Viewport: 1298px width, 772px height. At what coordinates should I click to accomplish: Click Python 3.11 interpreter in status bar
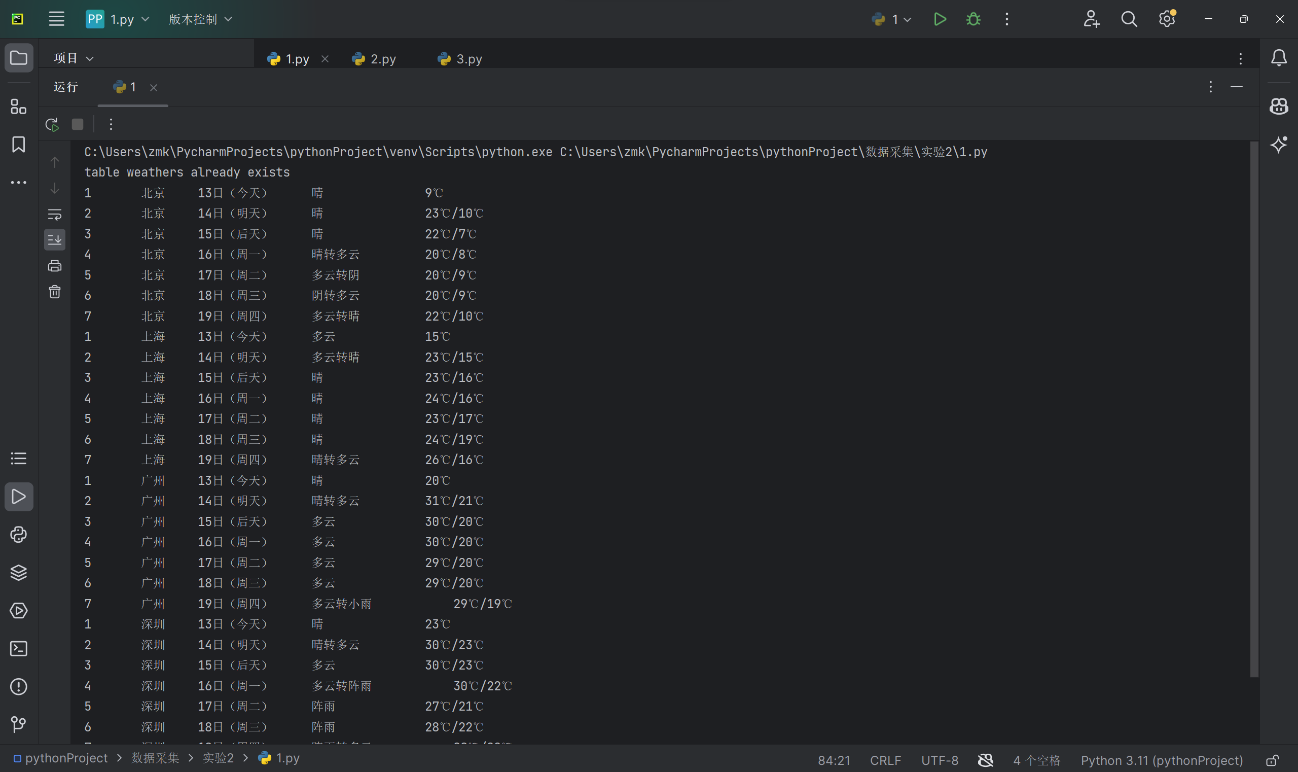[x=1162, y=760]
